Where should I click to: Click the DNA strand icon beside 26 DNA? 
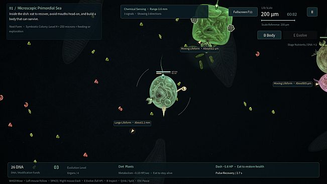(x=34, y=167)
